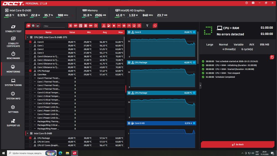Open OCCT help from title bar
This screenshot has width=277, height=156.
point(247,3)
